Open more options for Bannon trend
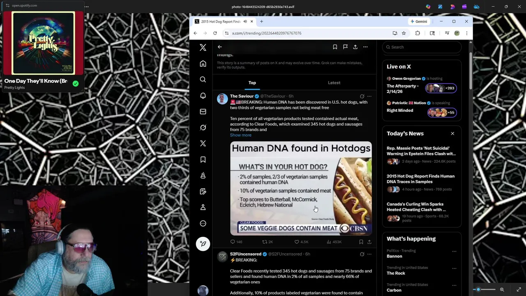Screen dimensions: 526x296 454,251
